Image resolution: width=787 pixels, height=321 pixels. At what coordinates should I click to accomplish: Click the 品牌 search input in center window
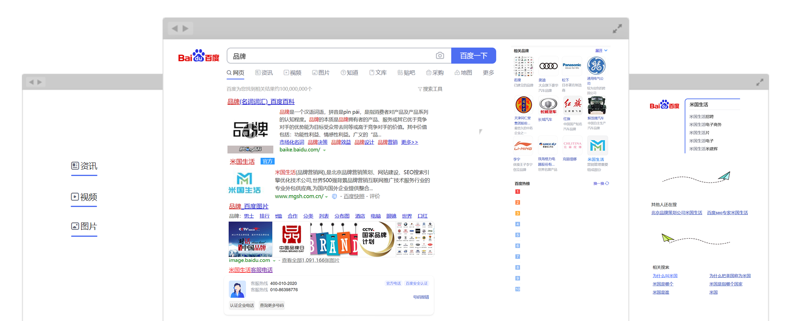point(339,56)
